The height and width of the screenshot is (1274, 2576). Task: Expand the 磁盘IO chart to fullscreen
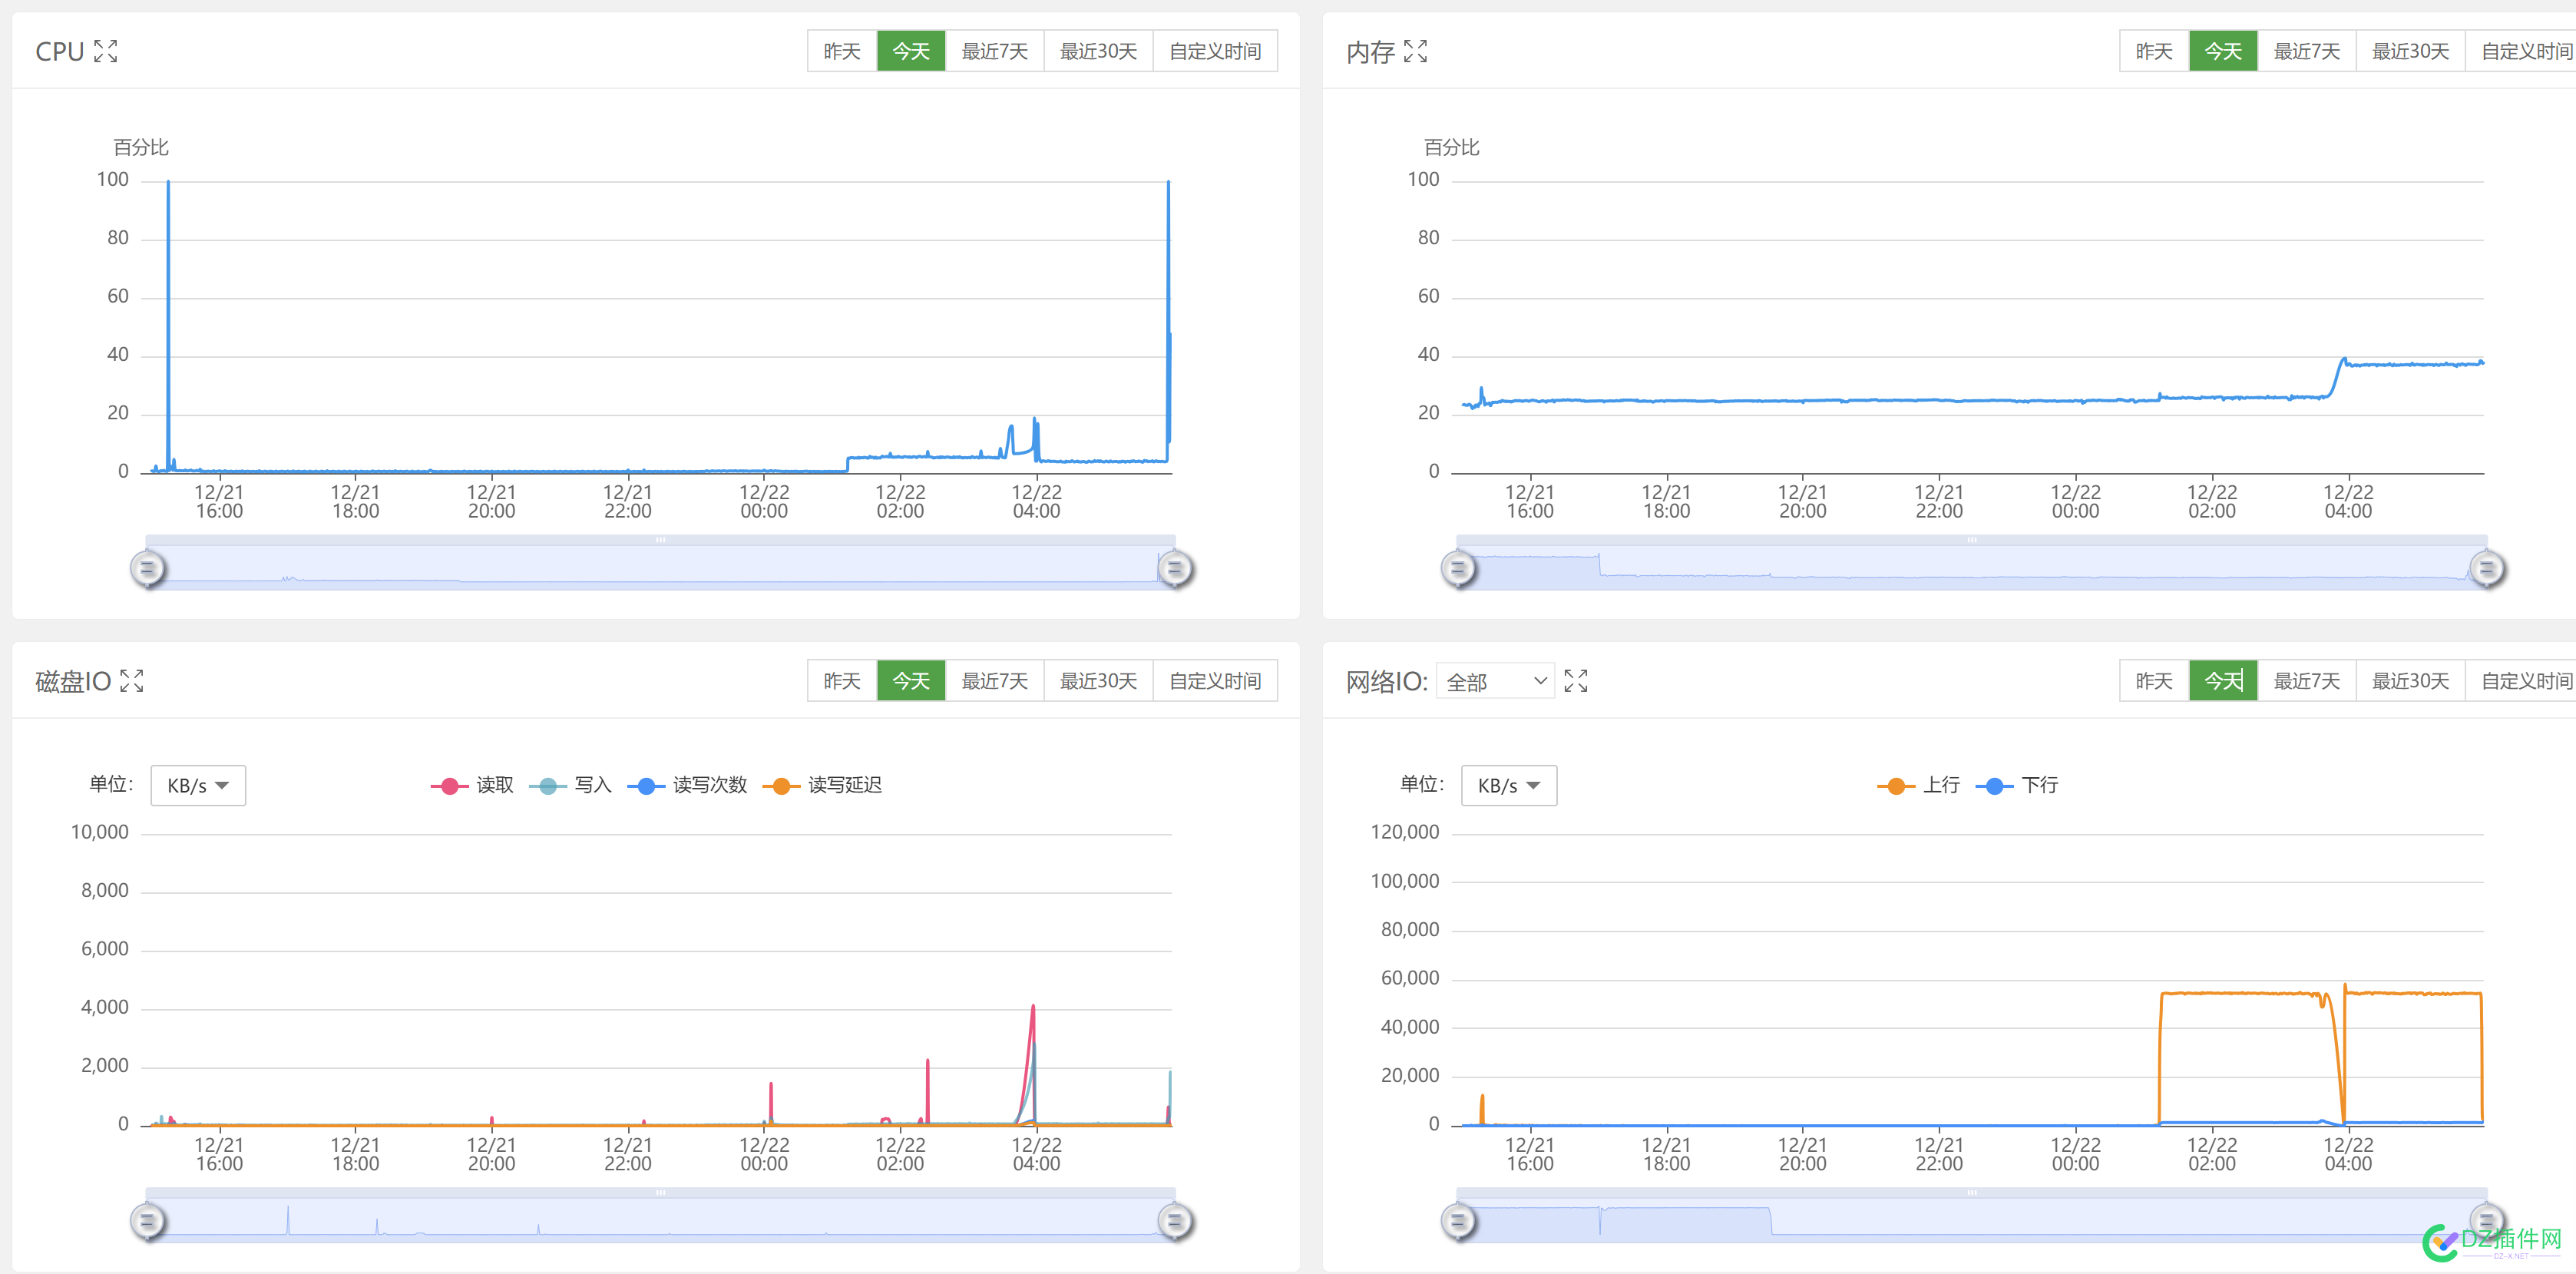pos(132,681)
